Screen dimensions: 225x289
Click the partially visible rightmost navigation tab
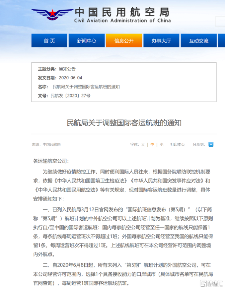point(222,41)
